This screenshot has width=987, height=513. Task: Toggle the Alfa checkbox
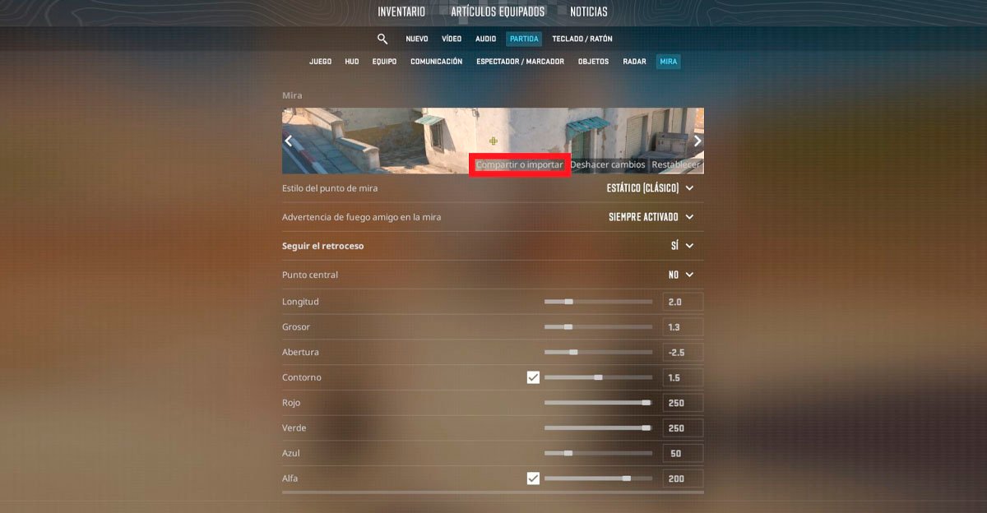click(x=533, y=478)
